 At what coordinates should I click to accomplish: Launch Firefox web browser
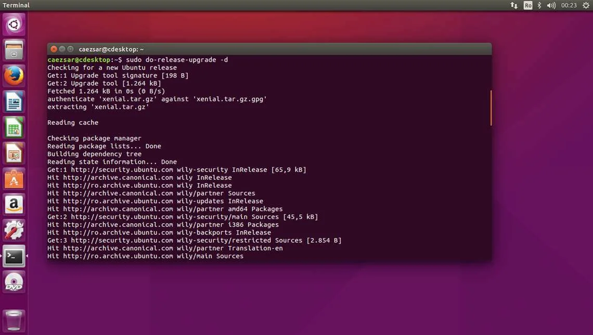point(14,75)
